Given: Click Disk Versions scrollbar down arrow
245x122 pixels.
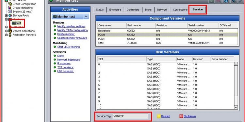Looking at the screenshot, I should click(236, 108).
